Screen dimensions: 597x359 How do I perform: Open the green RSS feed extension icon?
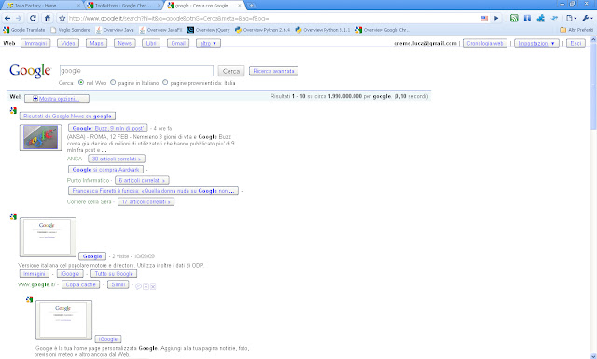click(x=514, y=18)
